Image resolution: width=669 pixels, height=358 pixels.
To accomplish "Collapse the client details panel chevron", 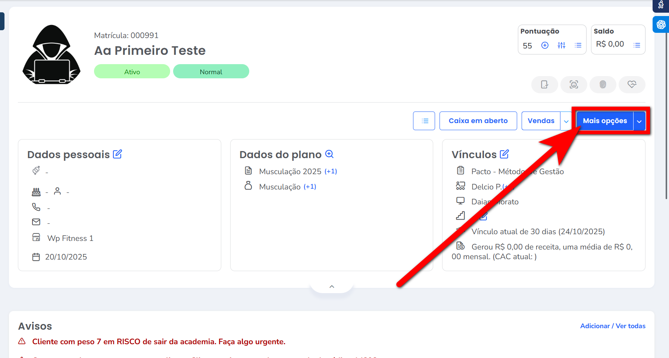I will coord(332,286).
